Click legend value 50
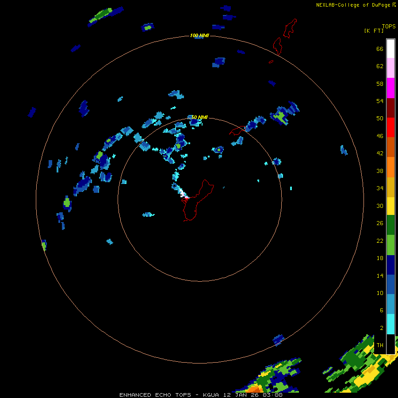This screenshot has height=398, width=398. tap(380, 118)
